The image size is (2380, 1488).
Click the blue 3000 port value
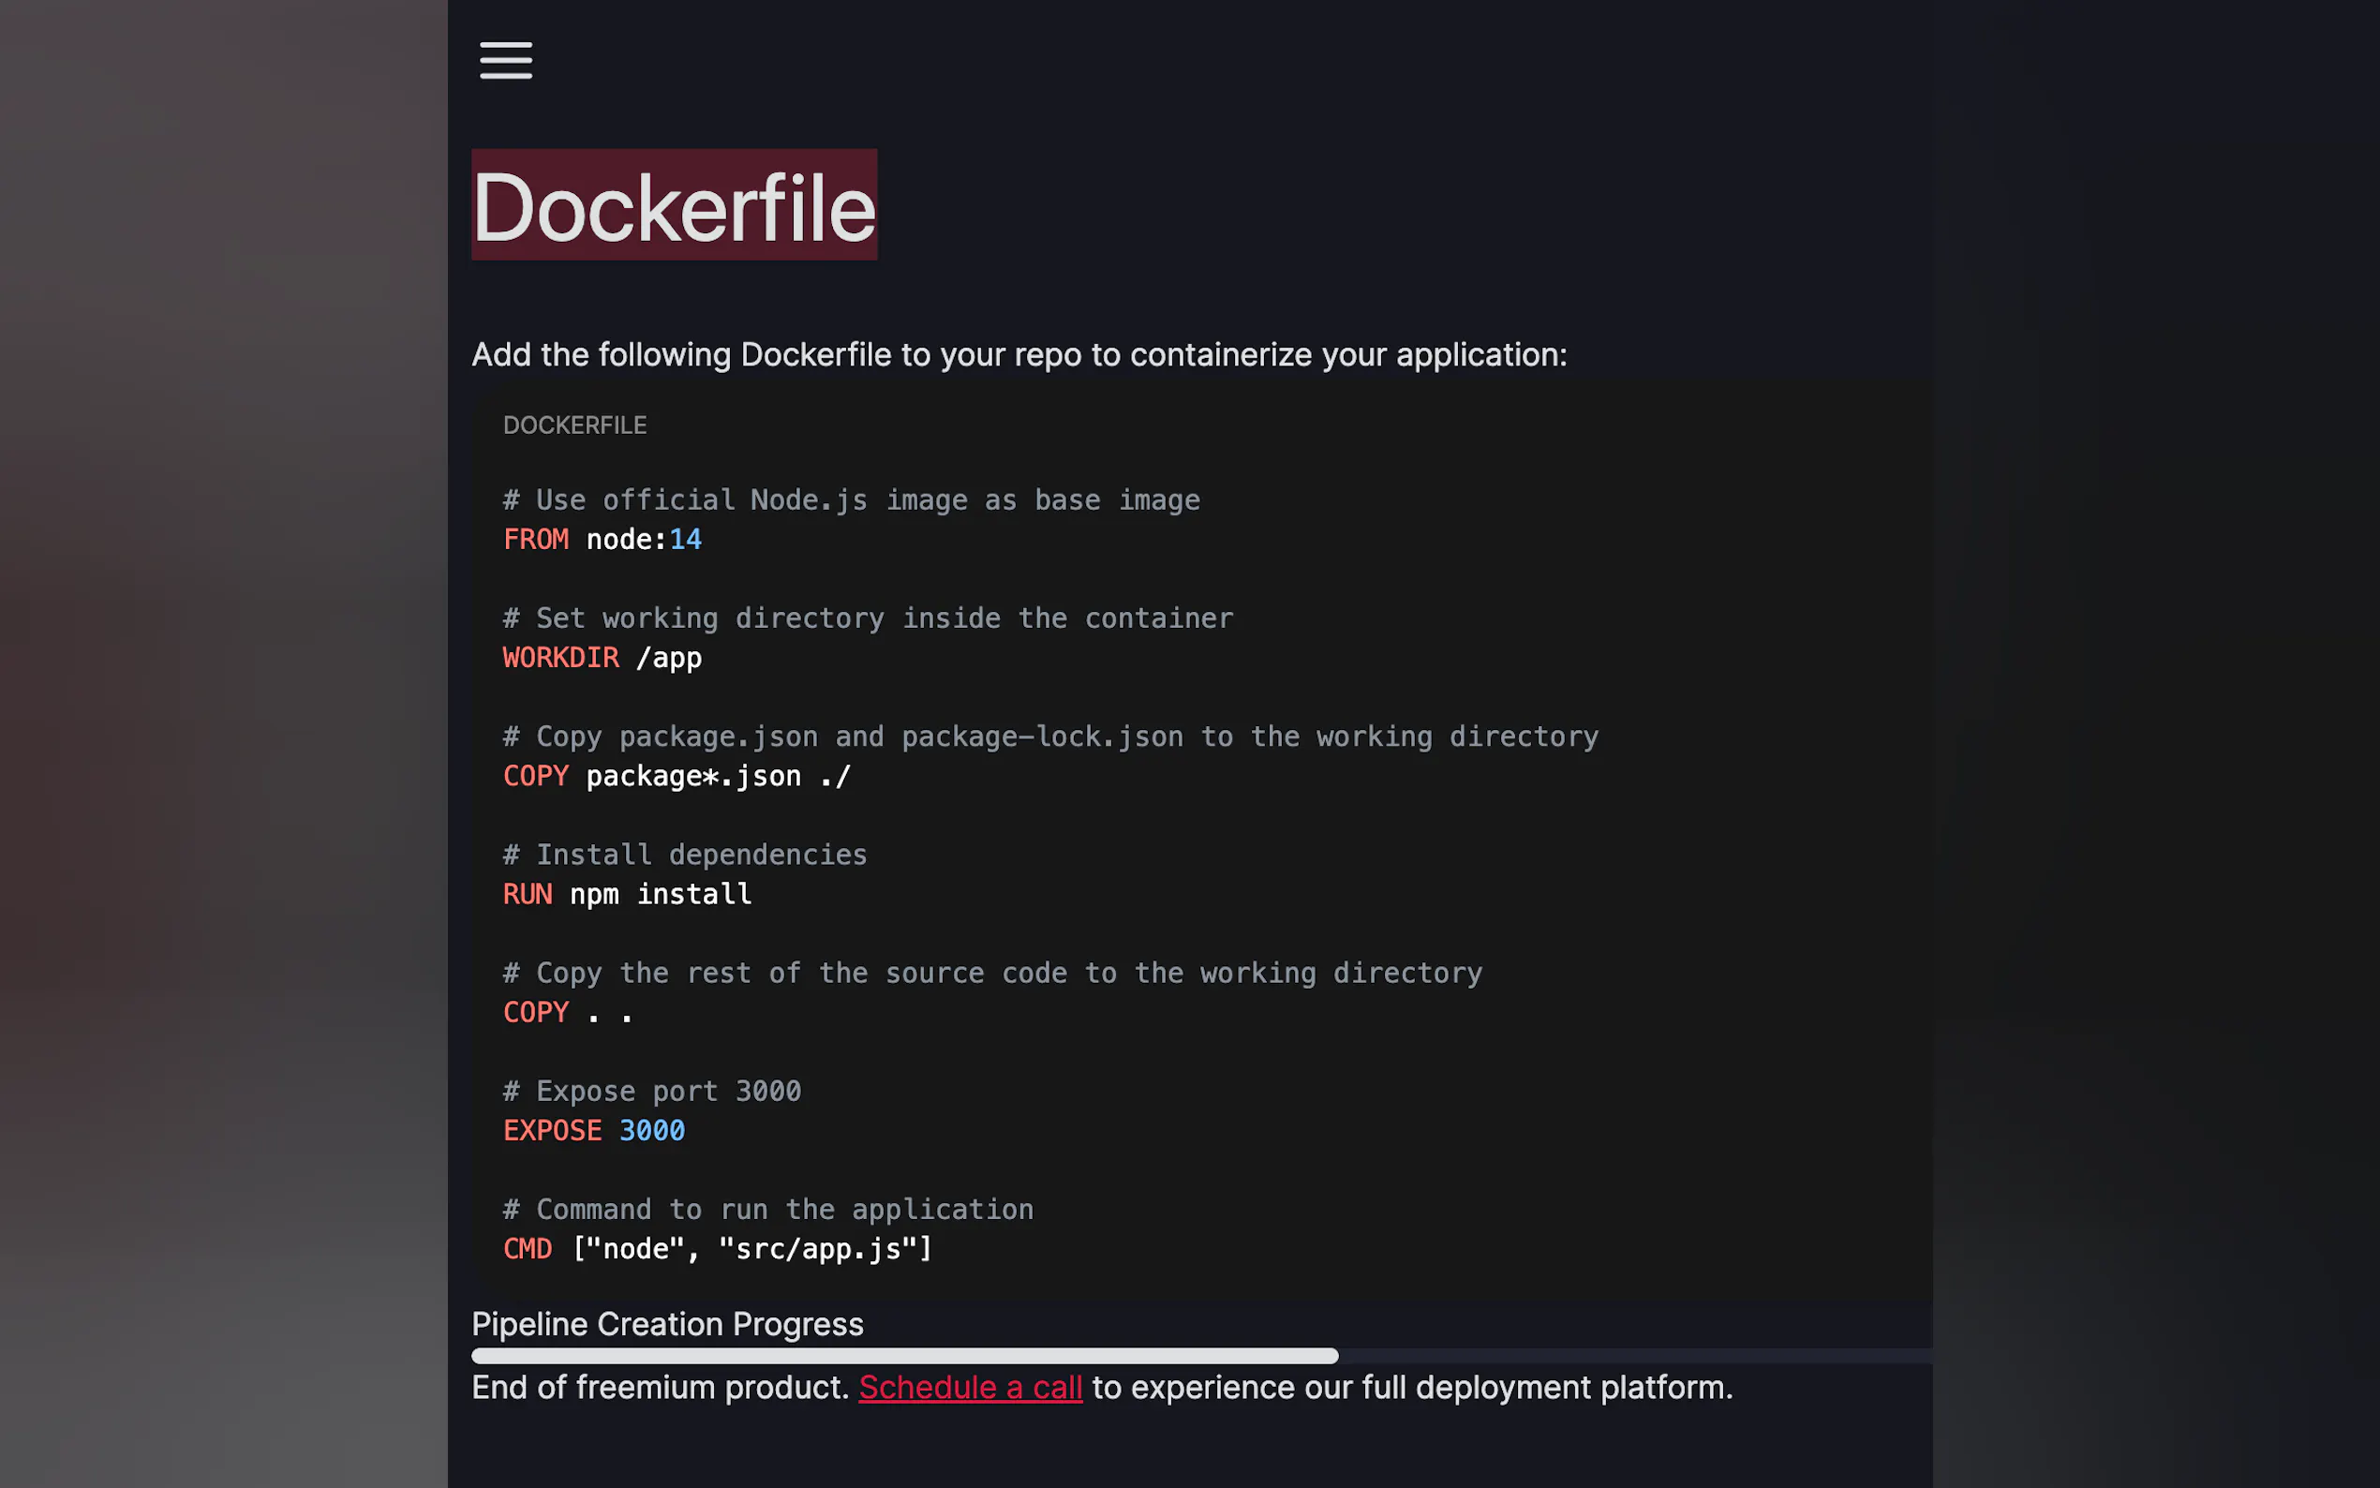651,1131
